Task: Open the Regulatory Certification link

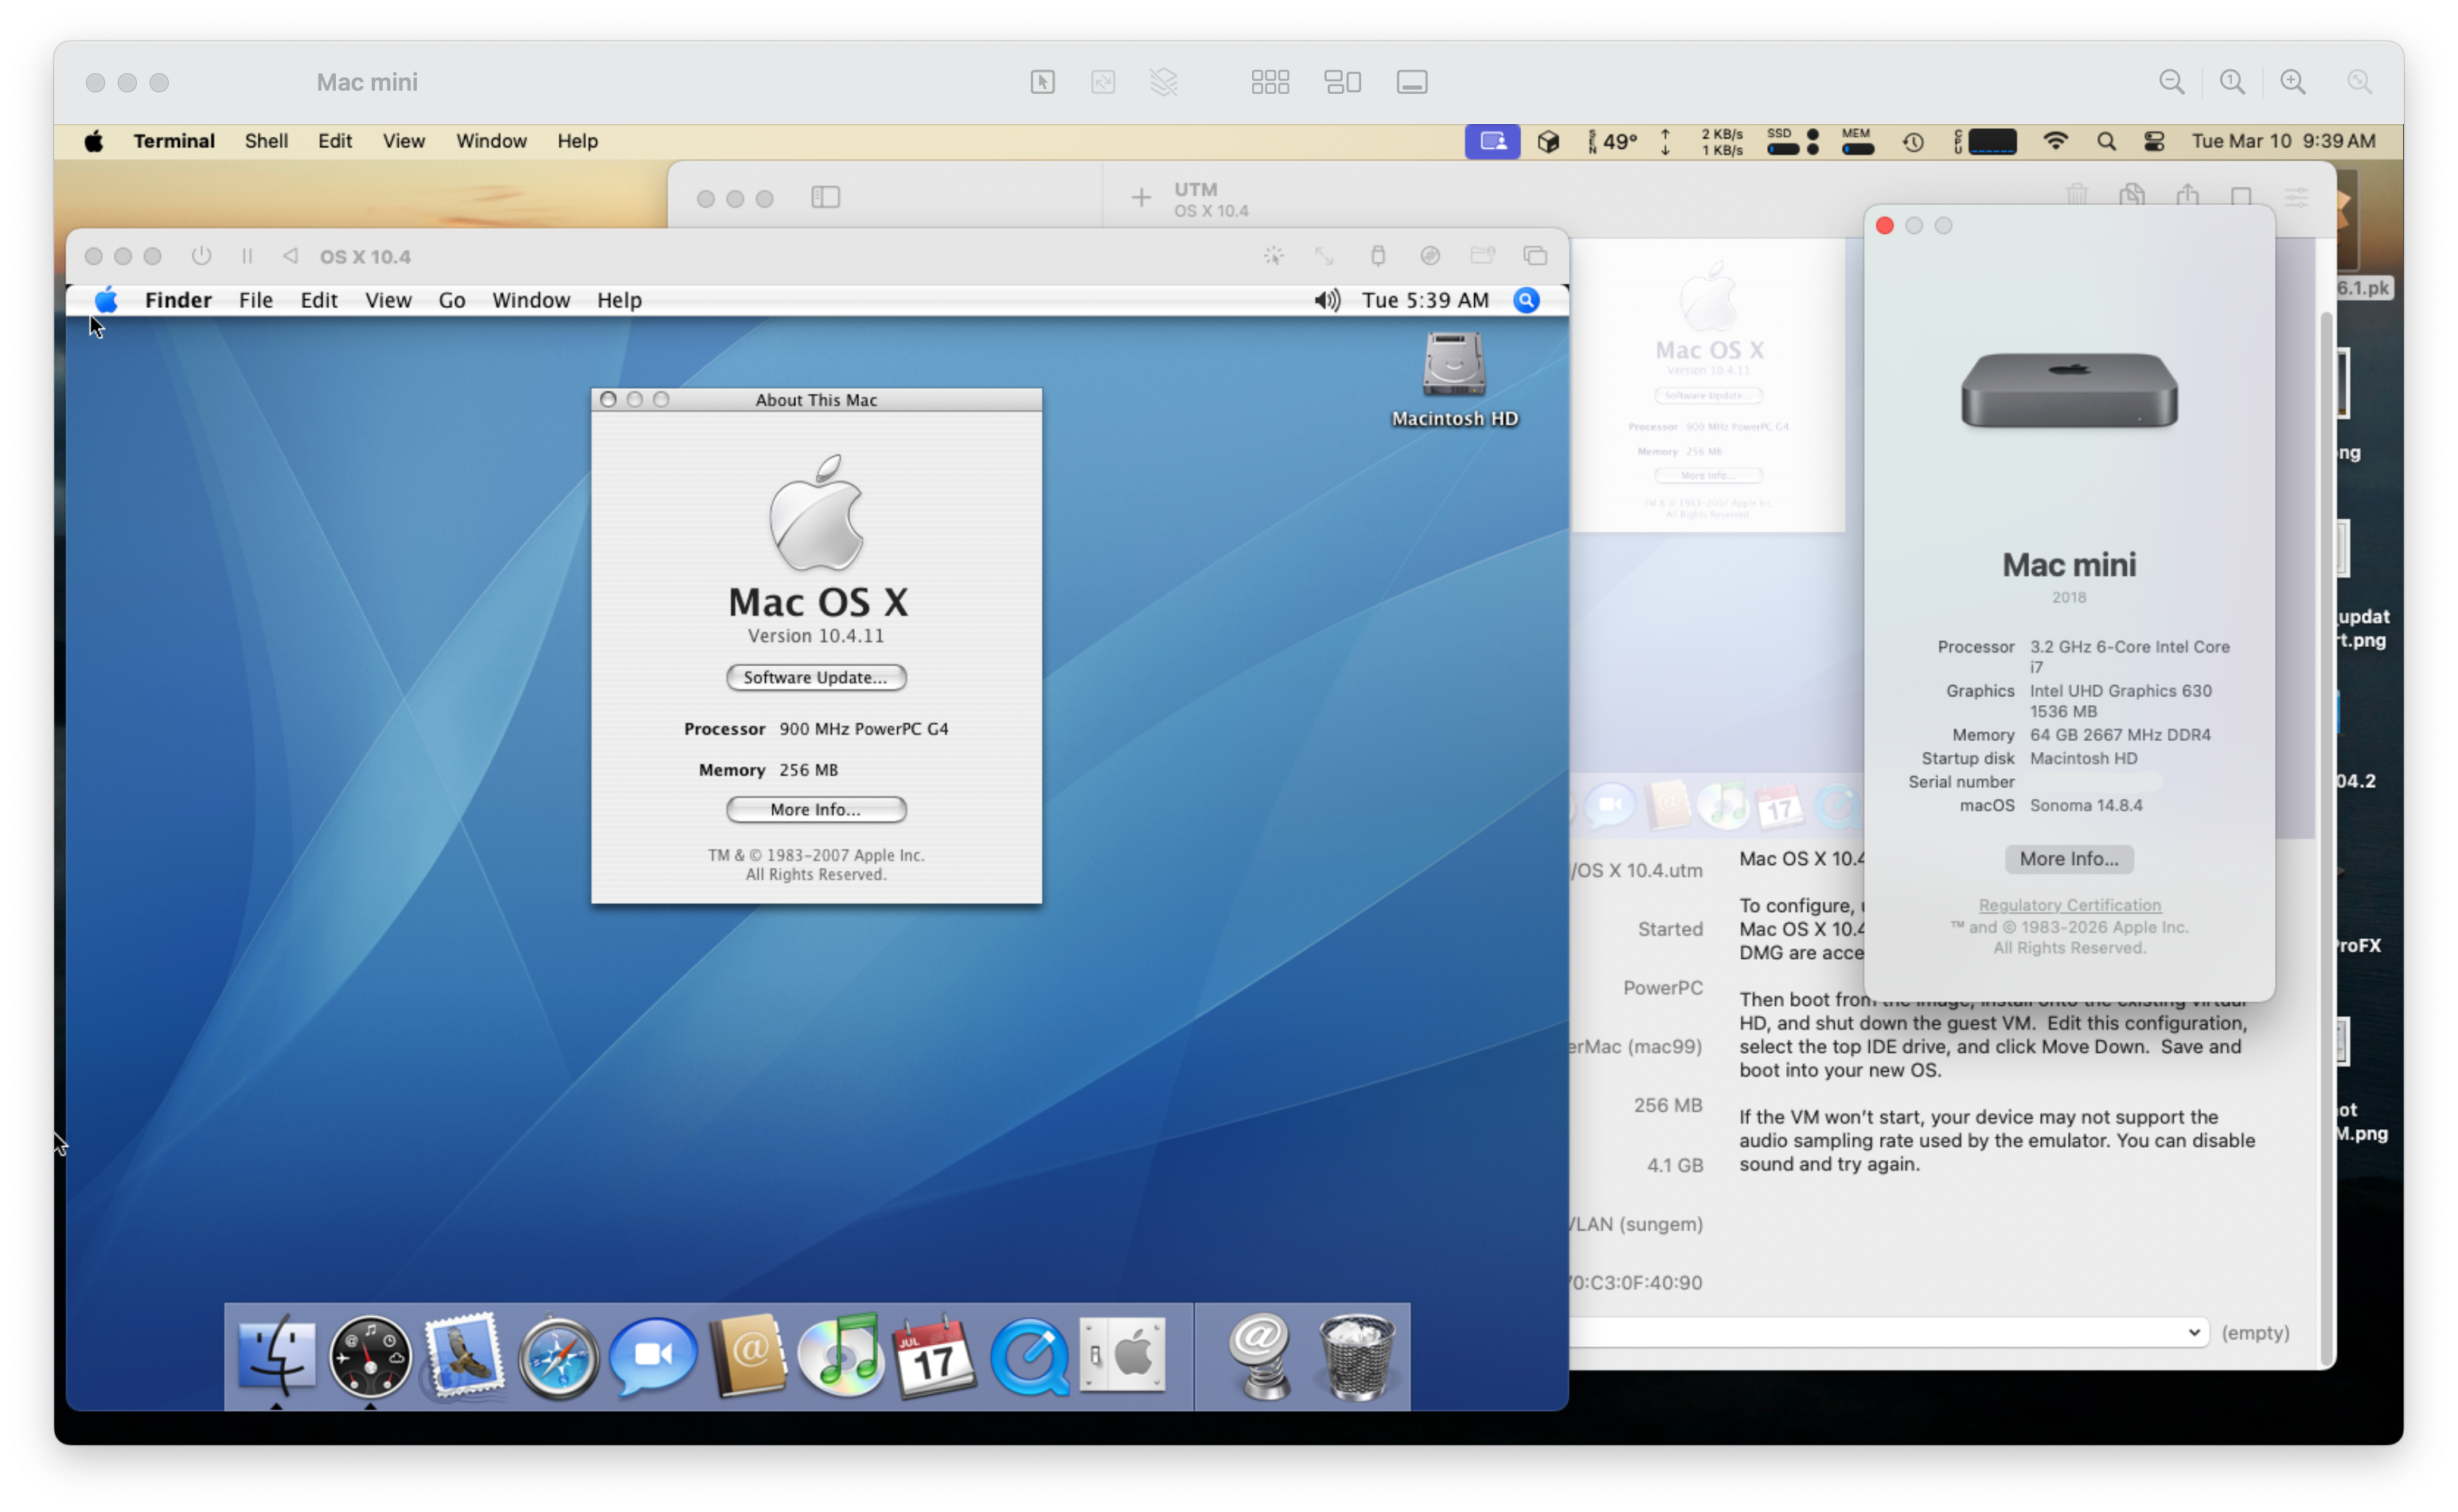Action: coord(2069,905)
